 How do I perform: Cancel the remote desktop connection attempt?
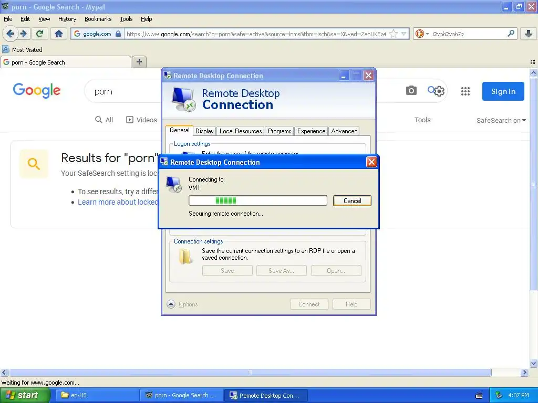[352, 201]
